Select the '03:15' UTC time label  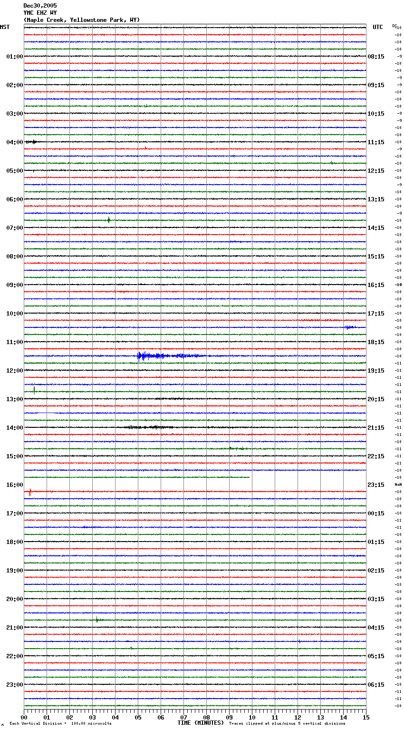click(376, 599)
